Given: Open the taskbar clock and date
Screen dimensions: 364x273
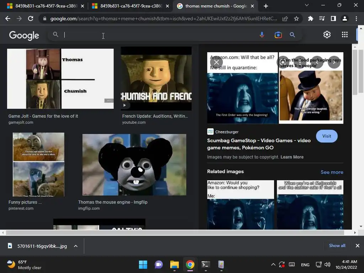Looking at the screenshot, I should pyautogui.click(x=346, y=264).
